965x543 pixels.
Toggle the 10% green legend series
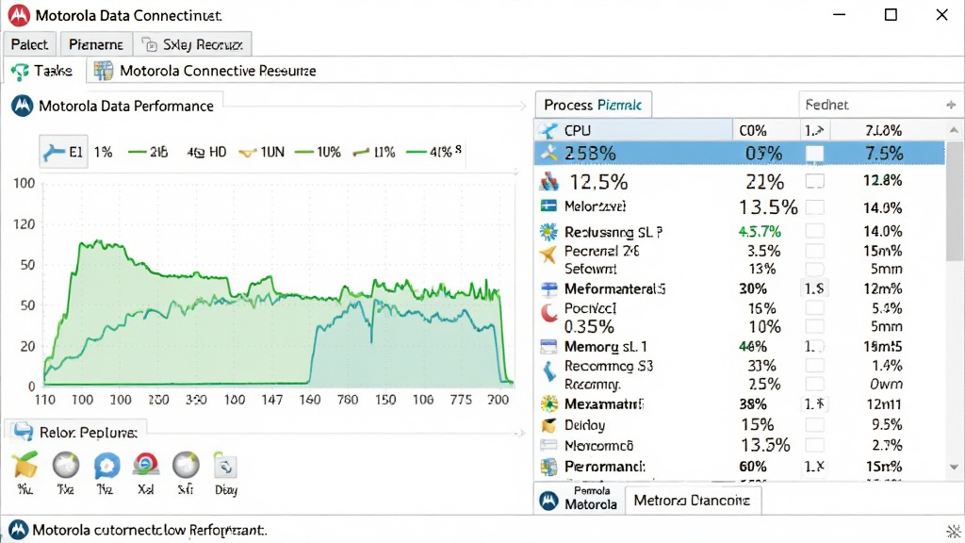(318, 152)
